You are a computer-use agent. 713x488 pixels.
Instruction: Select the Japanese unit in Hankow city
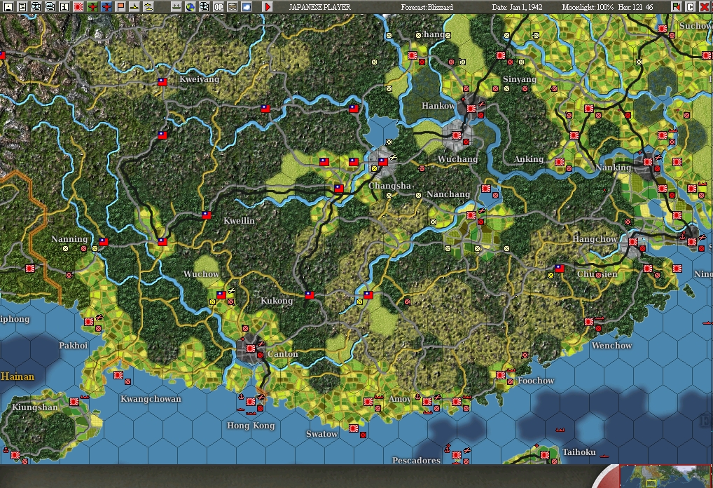471,109
